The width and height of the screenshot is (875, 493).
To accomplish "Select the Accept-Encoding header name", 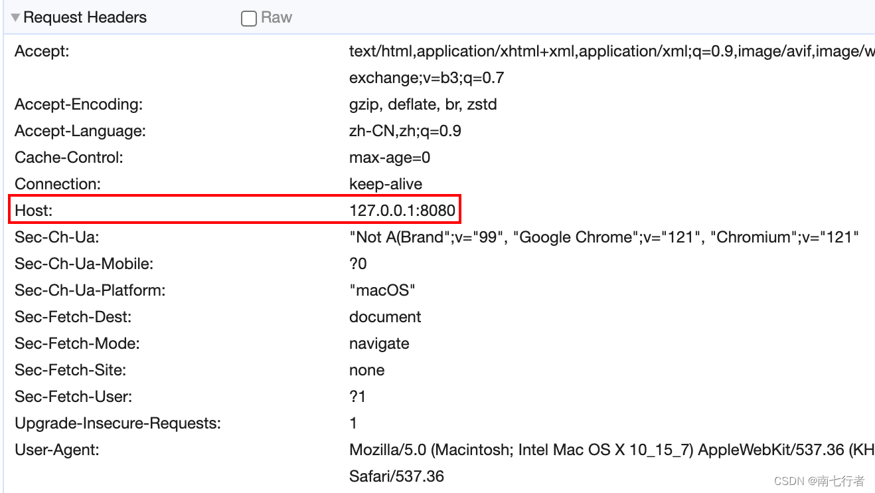I will point(79,104).
